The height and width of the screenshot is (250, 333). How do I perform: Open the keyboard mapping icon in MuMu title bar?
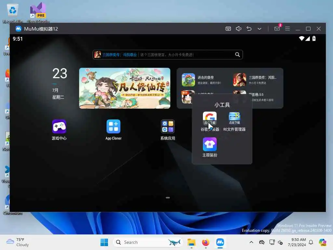(x=228, y=29)
